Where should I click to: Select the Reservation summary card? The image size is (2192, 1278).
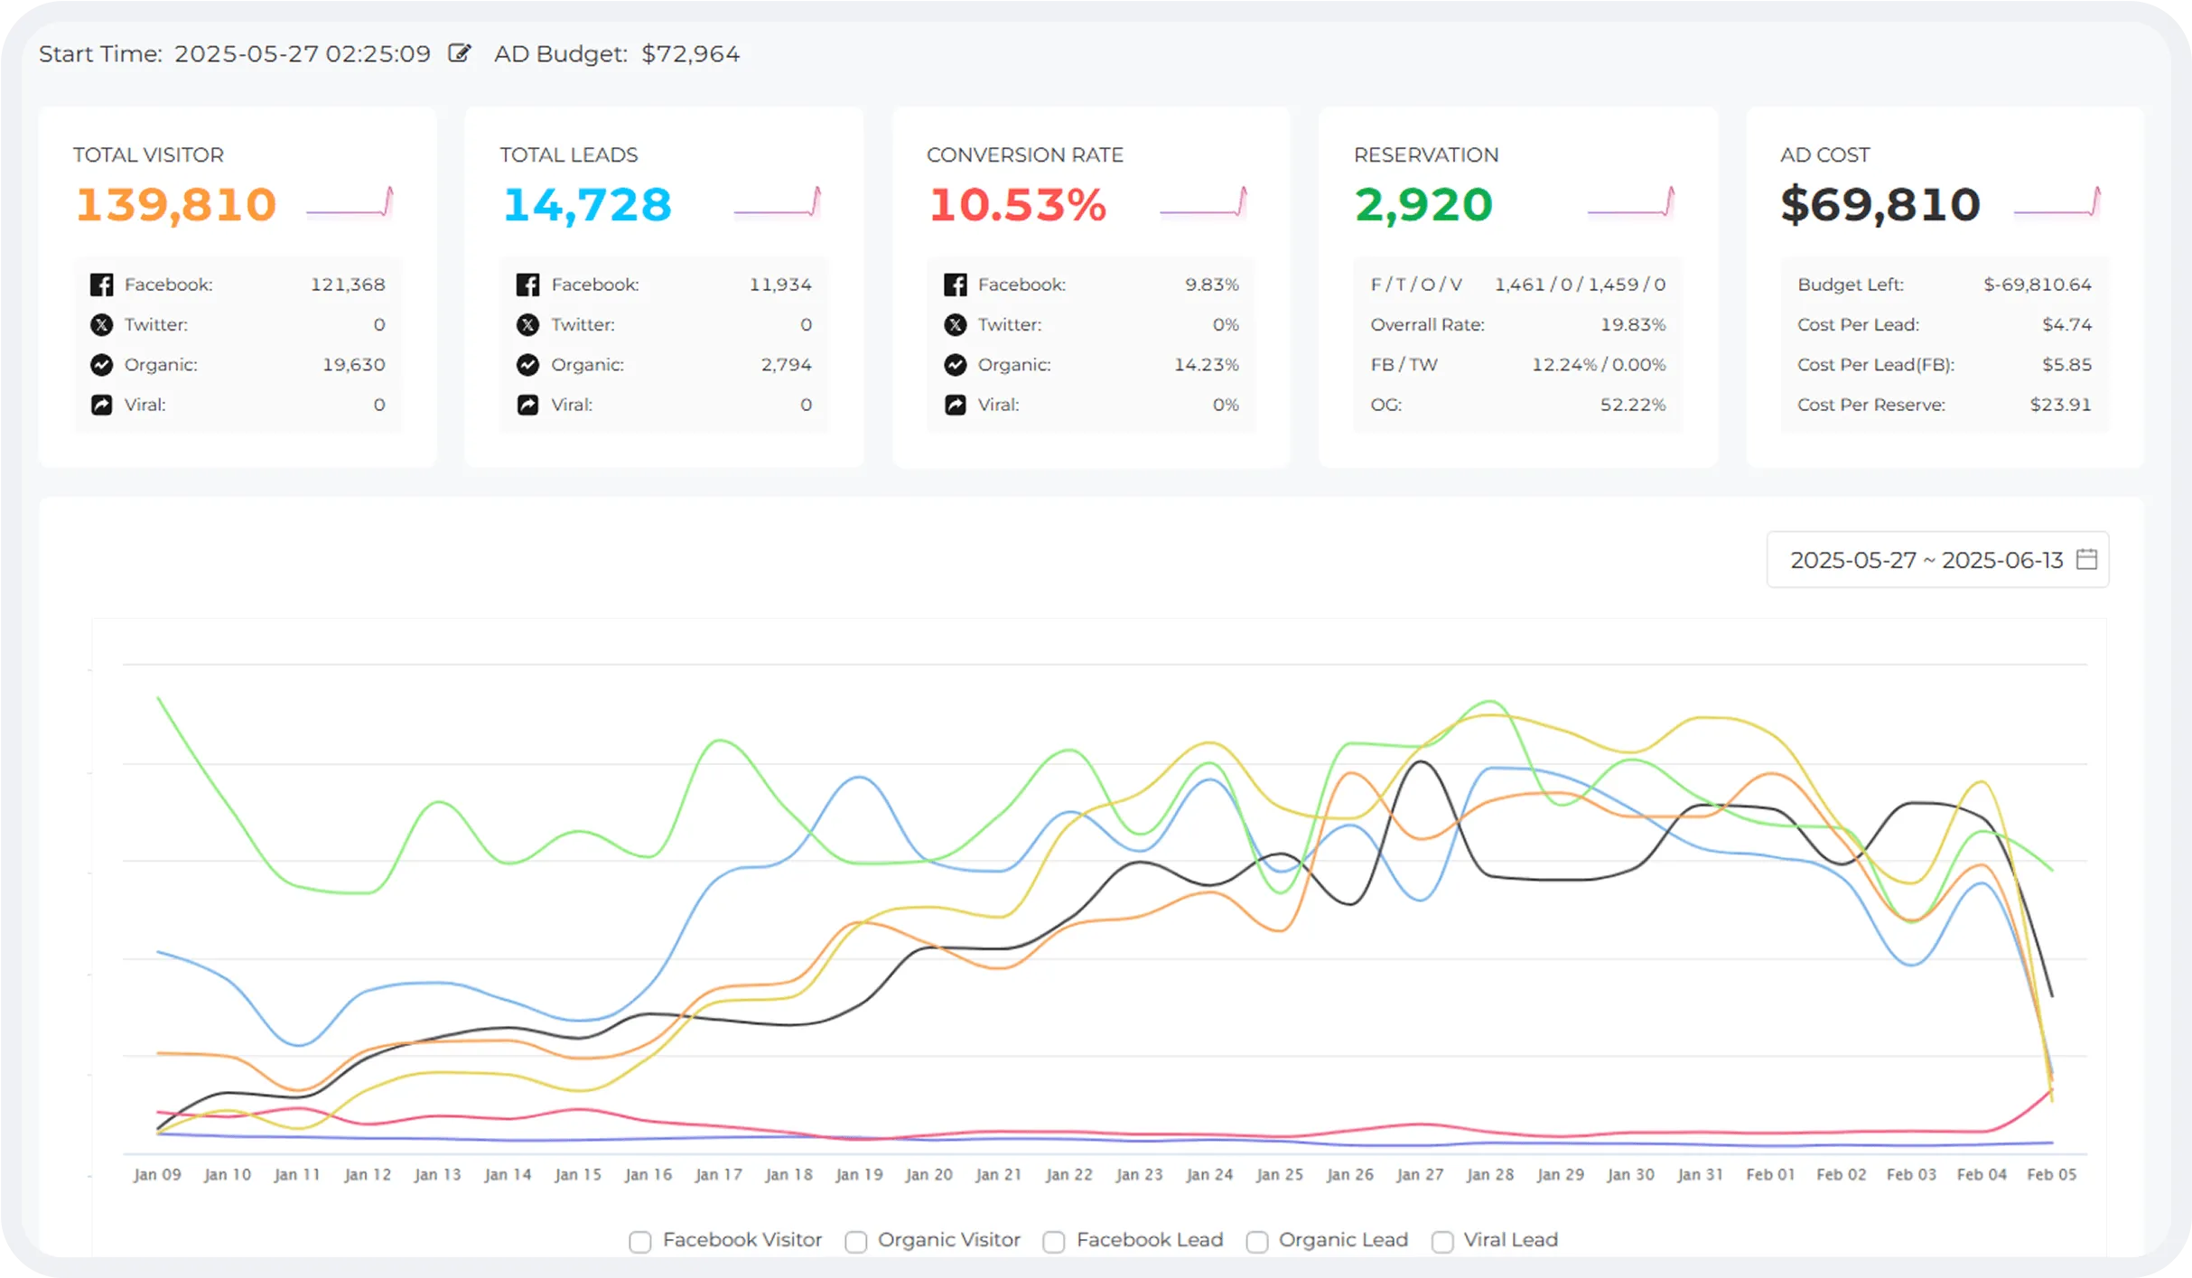(1517, 287)
